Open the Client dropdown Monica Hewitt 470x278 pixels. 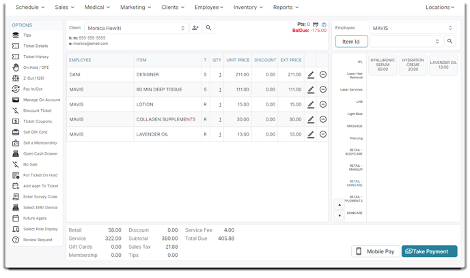(137, 28)
